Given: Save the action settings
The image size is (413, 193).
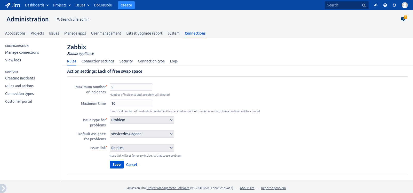Looking at the screenshot, I should [117, 165].
